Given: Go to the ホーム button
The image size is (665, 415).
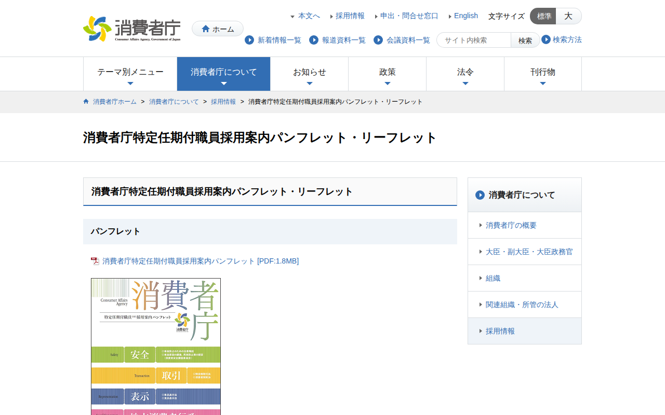Looking at the screenshot, I should pyautogui.click(x=218, y=29).
